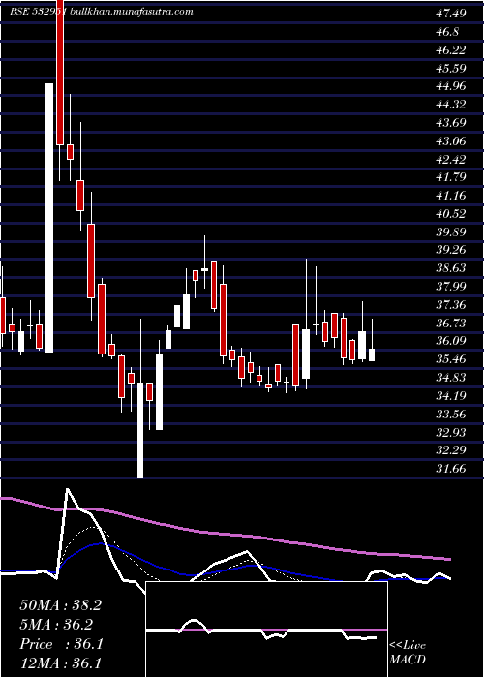Click the 32.93 price axis label
This screenshot has height=678, width=484.
[451, 432]
